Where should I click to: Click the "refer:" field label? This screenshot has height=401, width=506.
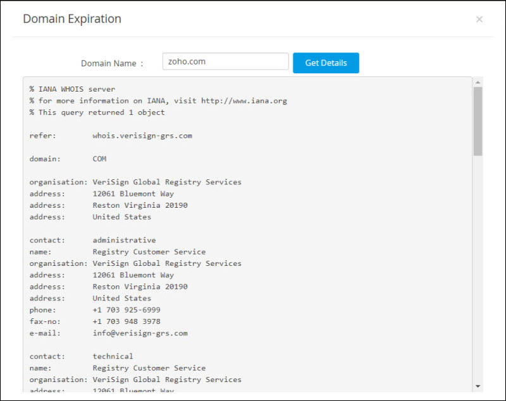point(42,136)
